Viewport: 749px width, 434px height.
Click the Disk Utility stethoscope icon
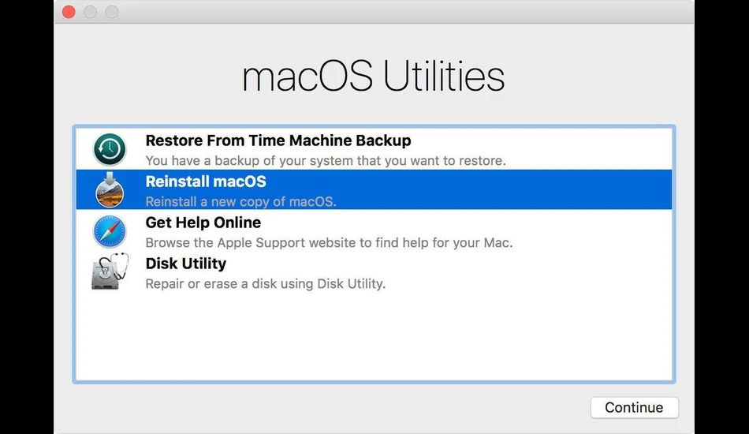coord(110,271)
